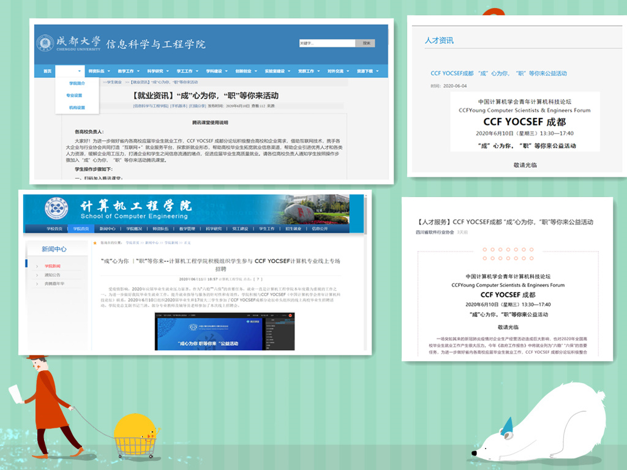Click the star icon beside the breadcrumb
This screenshot has width=627, height=470.
coord(94,242)
